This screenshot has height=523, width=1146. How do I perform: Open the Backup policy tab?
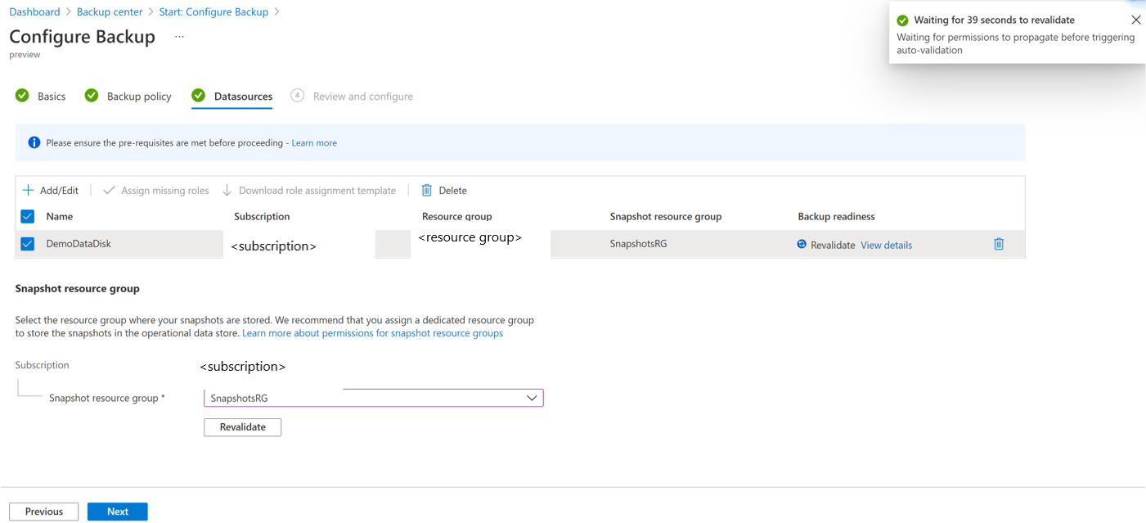click(138, 97)
